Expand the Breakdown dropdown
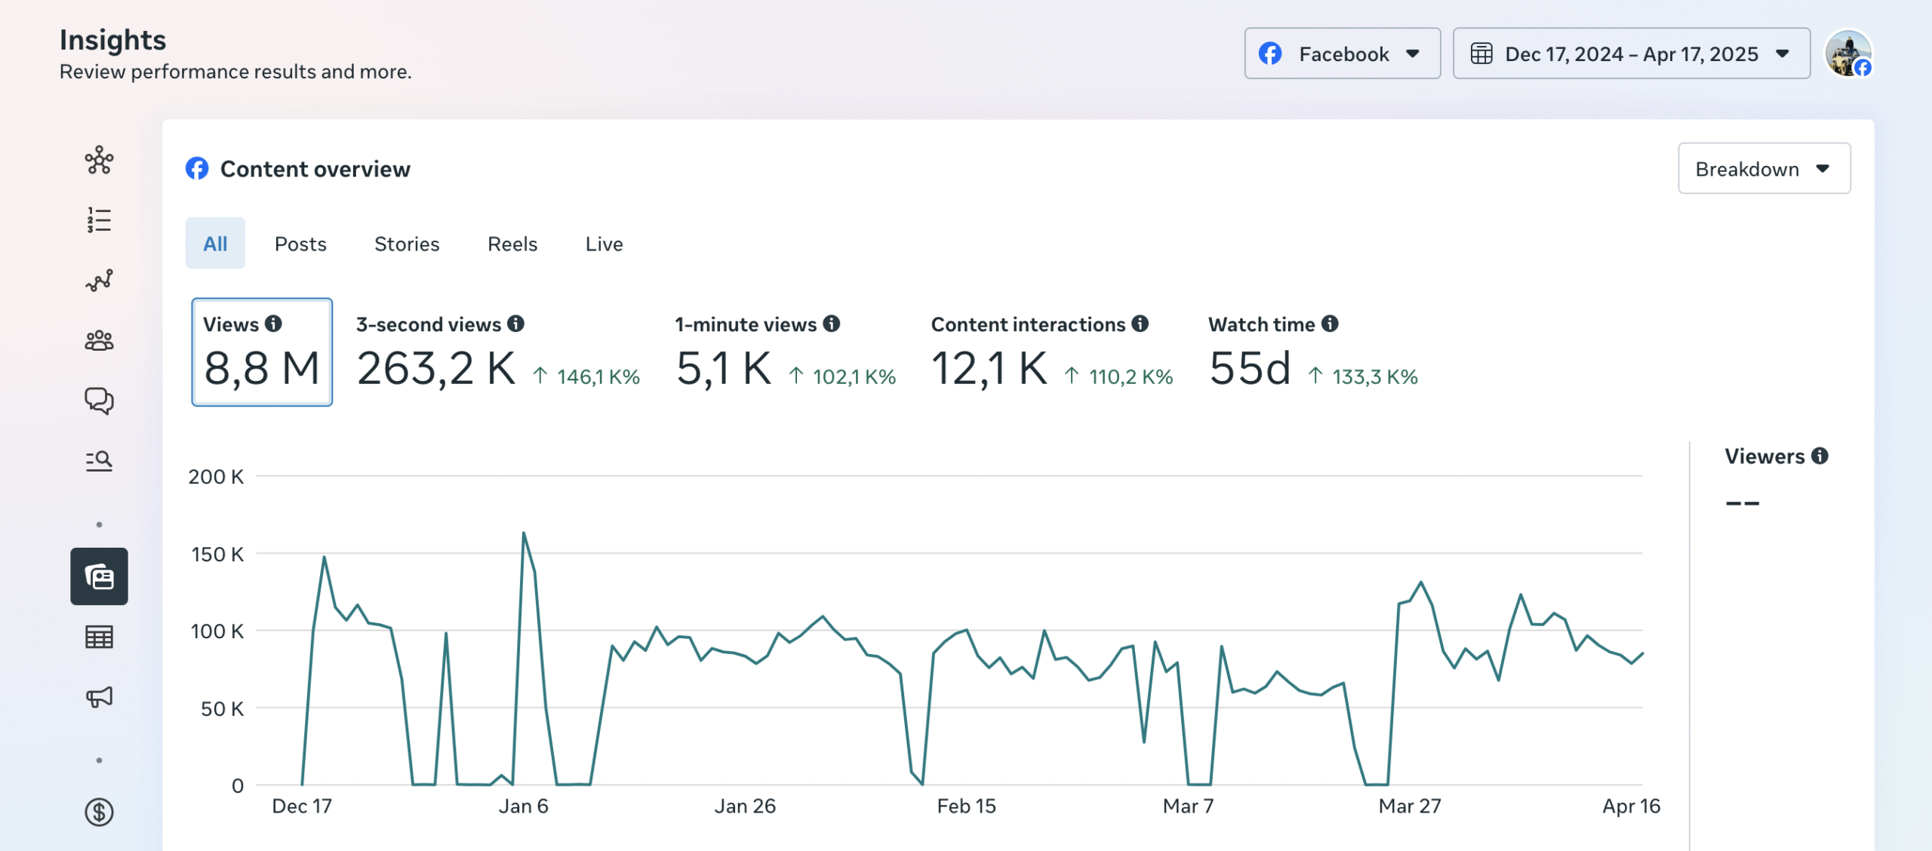 coord(1764,169)
